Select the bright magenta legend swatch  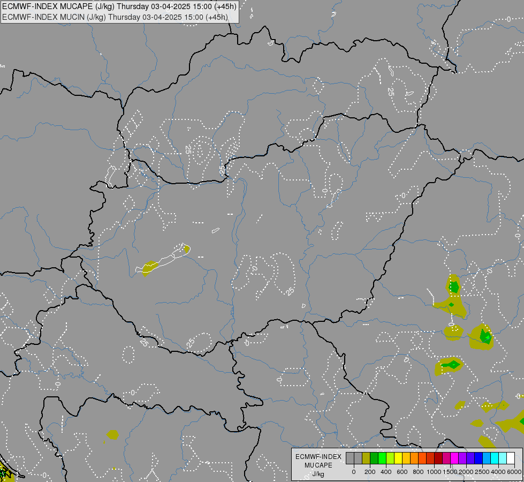pyautogui.click(x=455, y=458)
